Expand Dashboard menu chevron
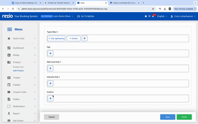 [x=35, y=48]
